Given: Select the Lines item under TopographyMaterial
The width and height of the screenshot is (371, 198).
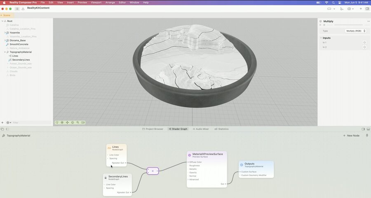Looking at the screenshot, I should pos(15,56).
